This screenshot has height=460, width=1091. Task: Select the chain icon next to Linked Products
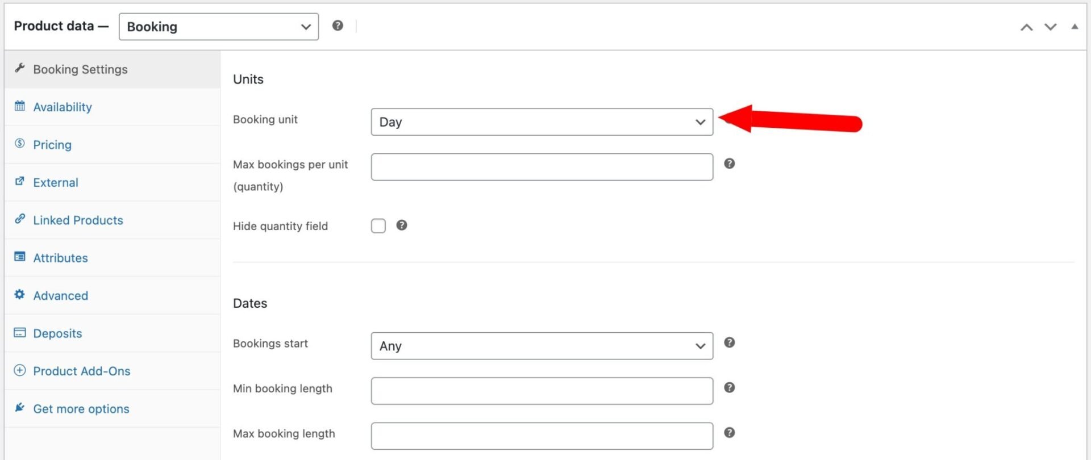click(20, 220)
